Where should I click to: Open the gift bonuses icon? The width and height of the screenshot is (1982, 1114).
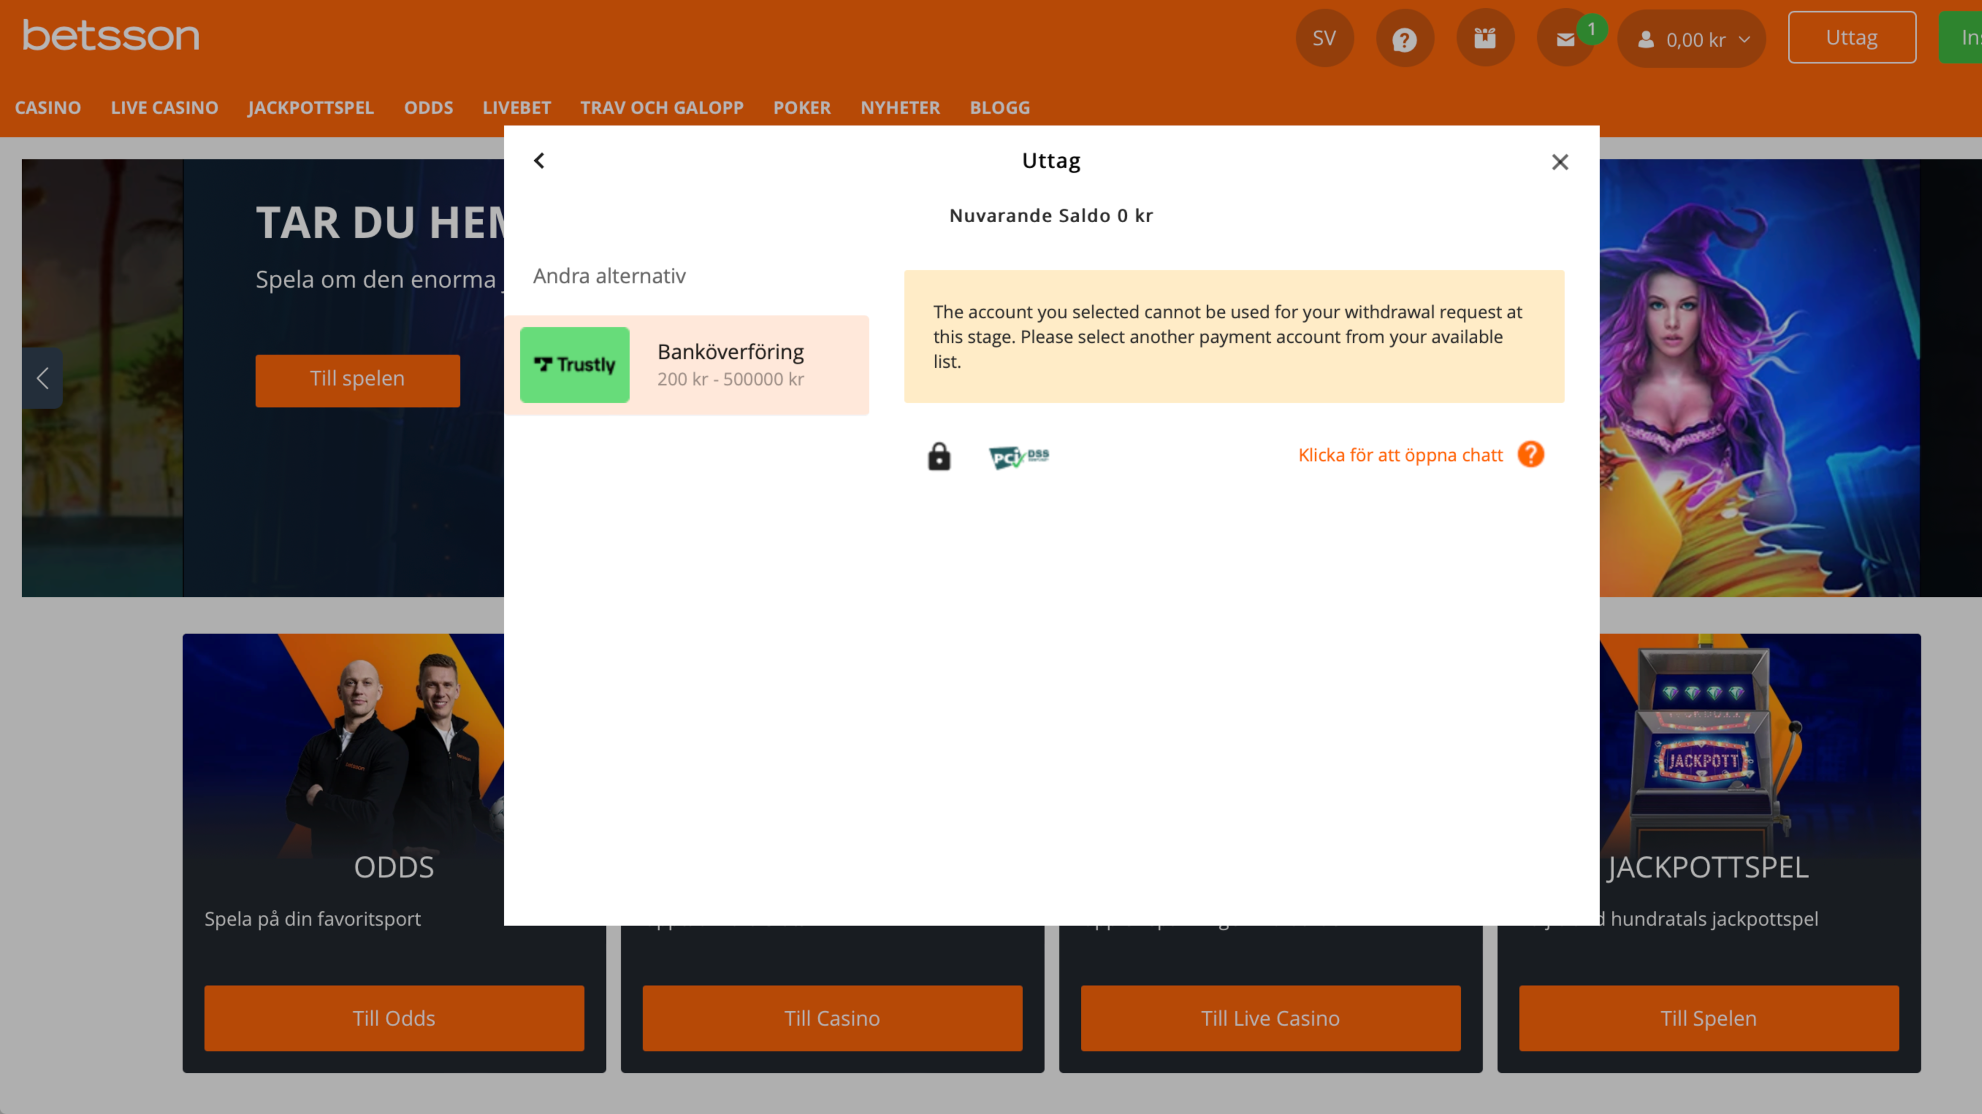(1485, 39)
